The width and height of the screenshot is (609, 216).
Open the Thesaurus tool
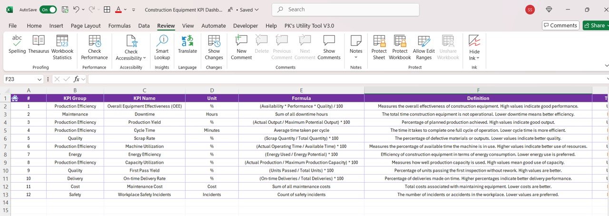click(x=39, y=44)
